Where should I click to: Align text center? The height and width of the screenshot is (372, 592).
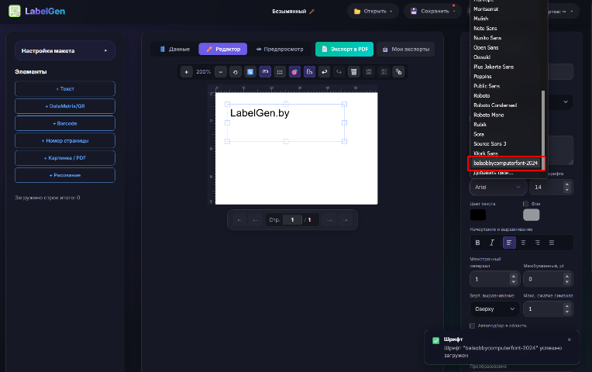[x=523, y=243]
